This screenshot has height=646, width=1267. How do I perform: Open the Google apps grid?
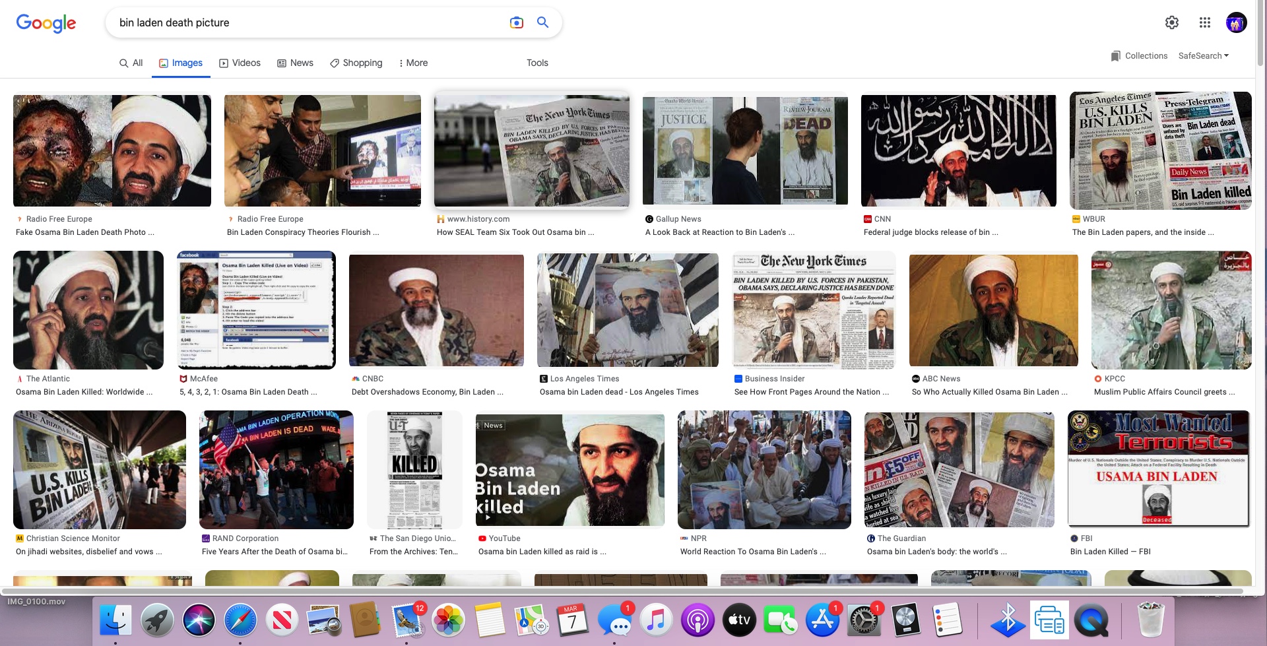(1204, 22)
